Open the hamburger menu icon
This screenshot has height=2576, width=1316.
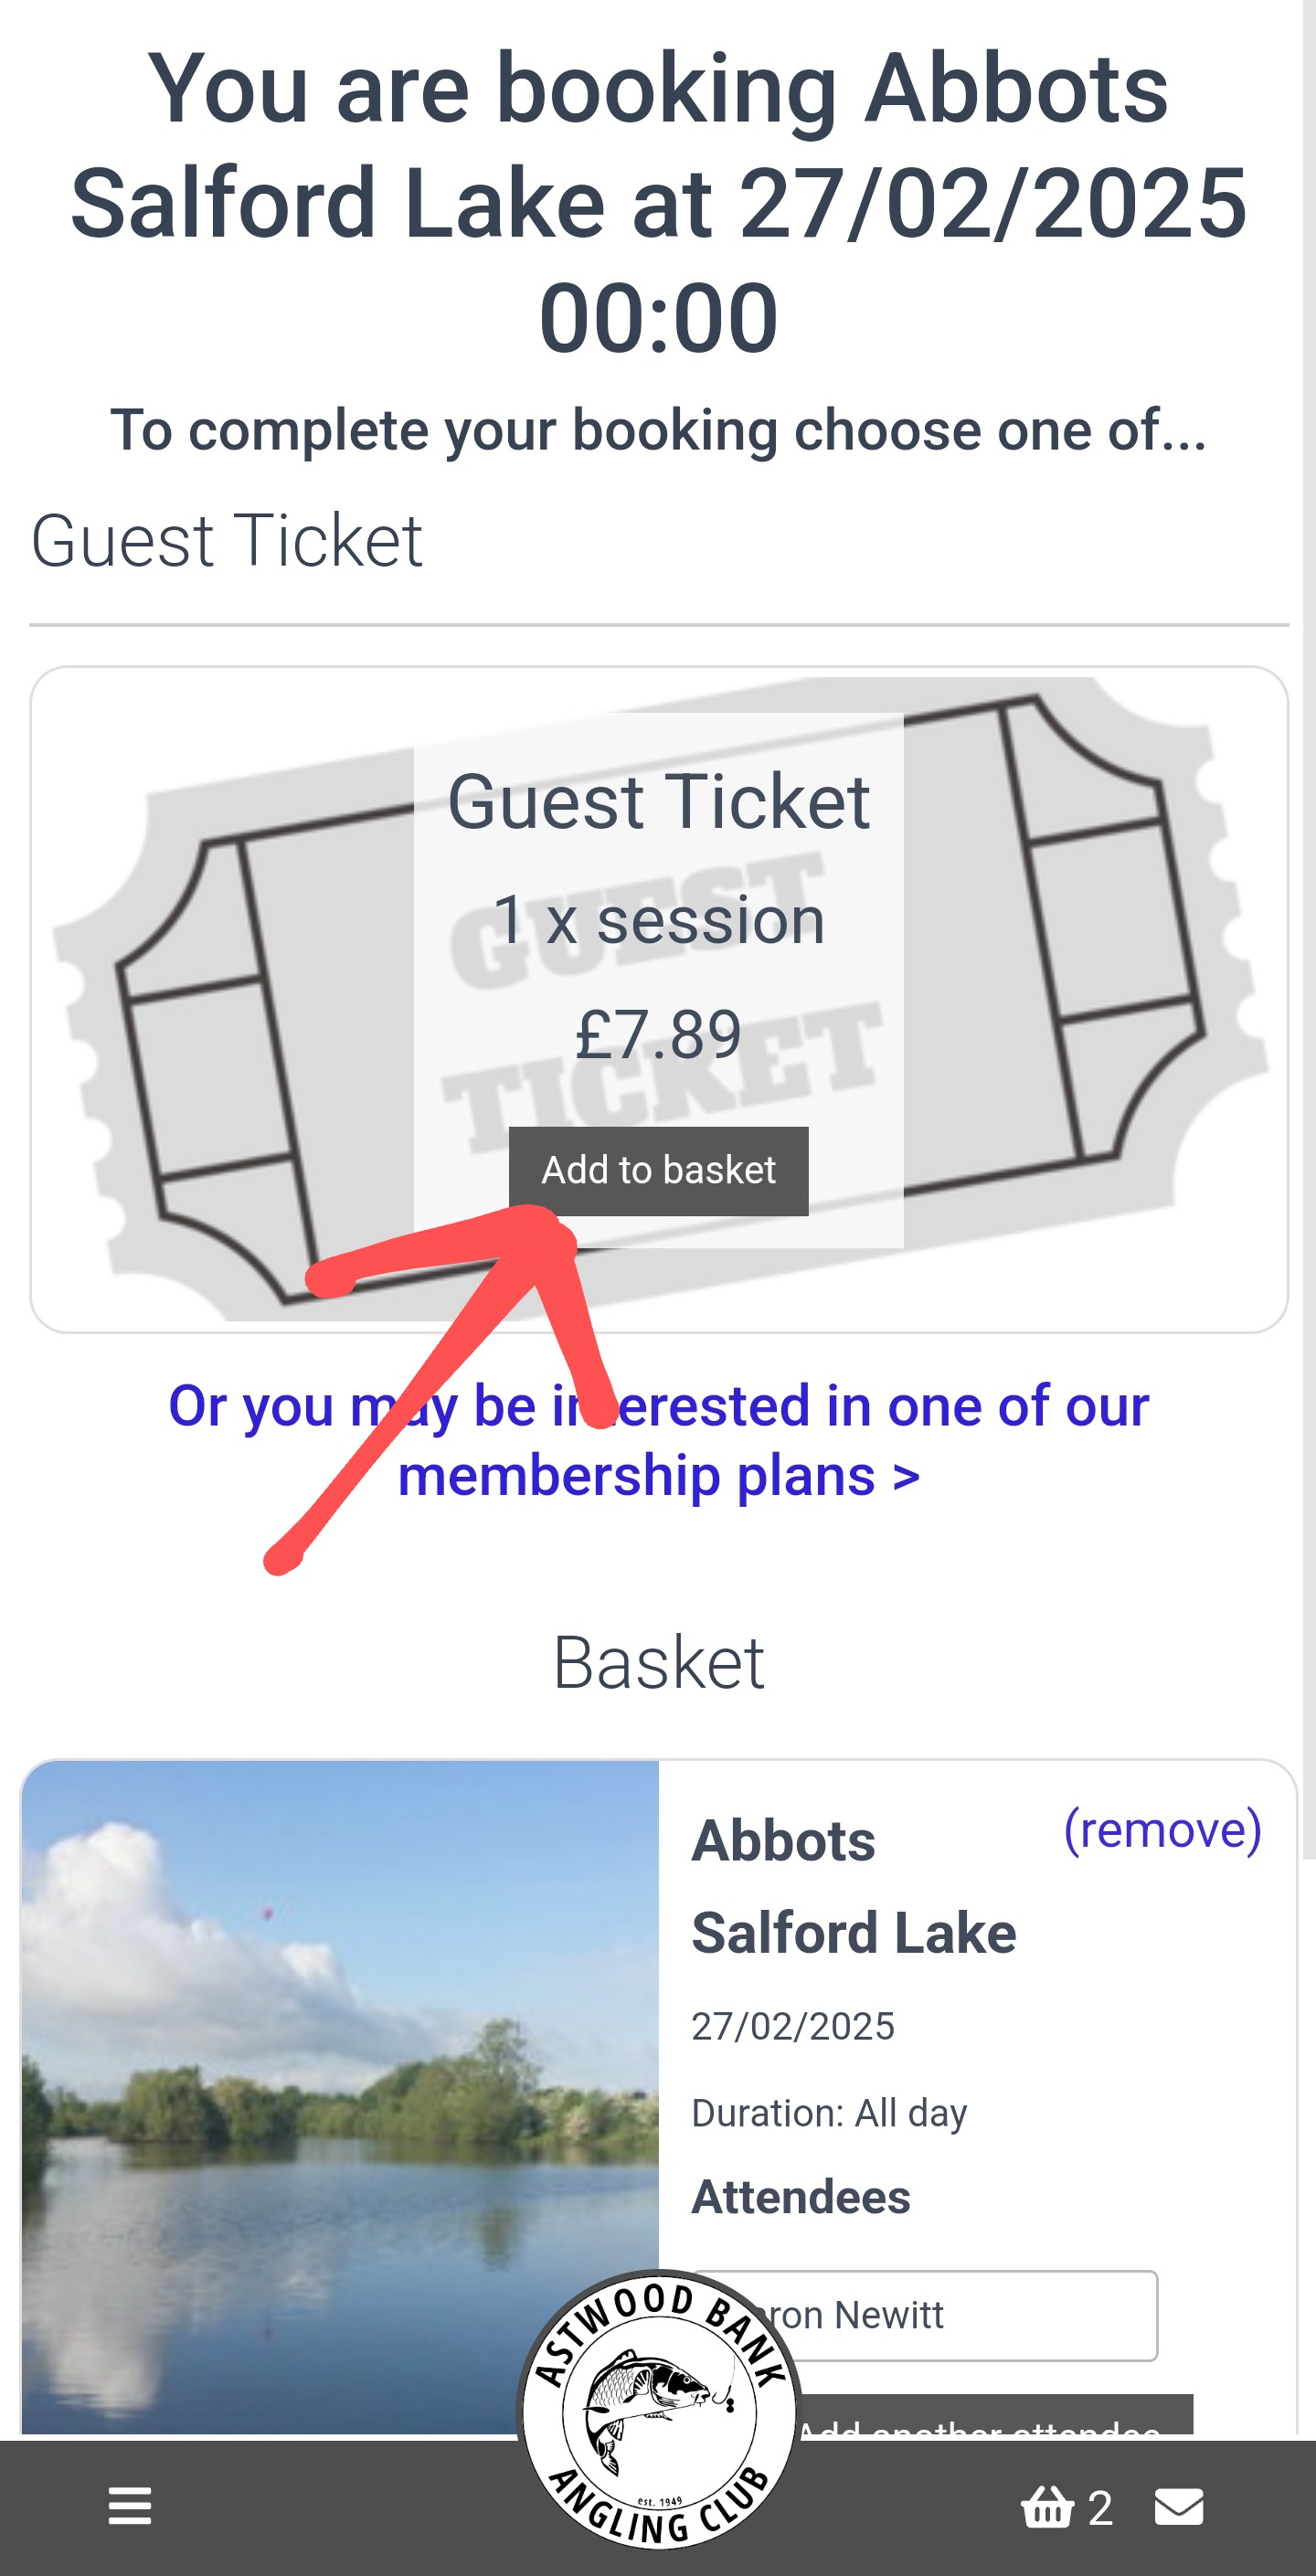click(x=129, y=2505)
